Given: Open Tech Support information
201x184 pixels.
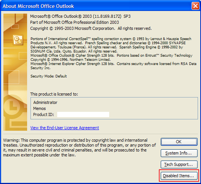Looking at the screenshot, I should coord(179,164).
